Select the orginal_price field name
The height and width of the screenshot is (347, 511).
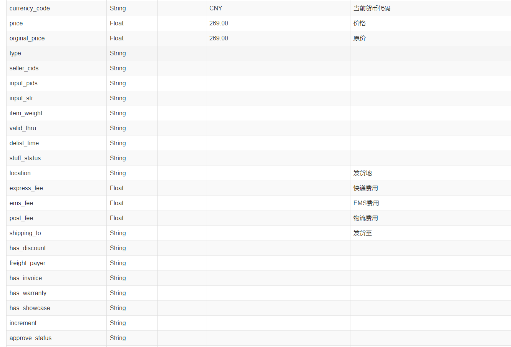click(x=27, y=38)
